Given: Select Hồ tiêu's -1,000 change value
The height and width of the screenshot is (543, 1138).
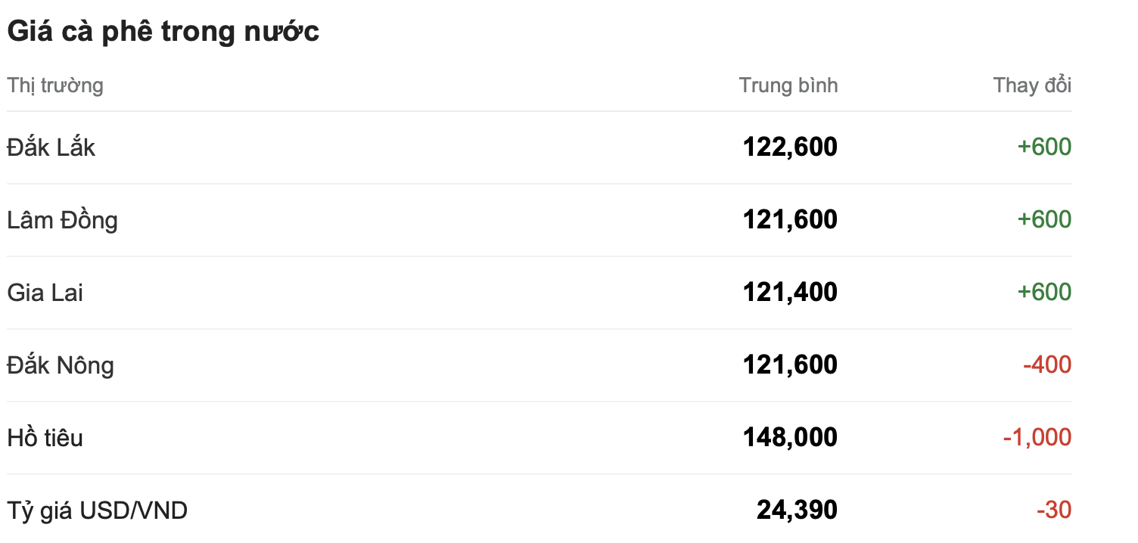Looking at the screenshot, I should 1037,438.
